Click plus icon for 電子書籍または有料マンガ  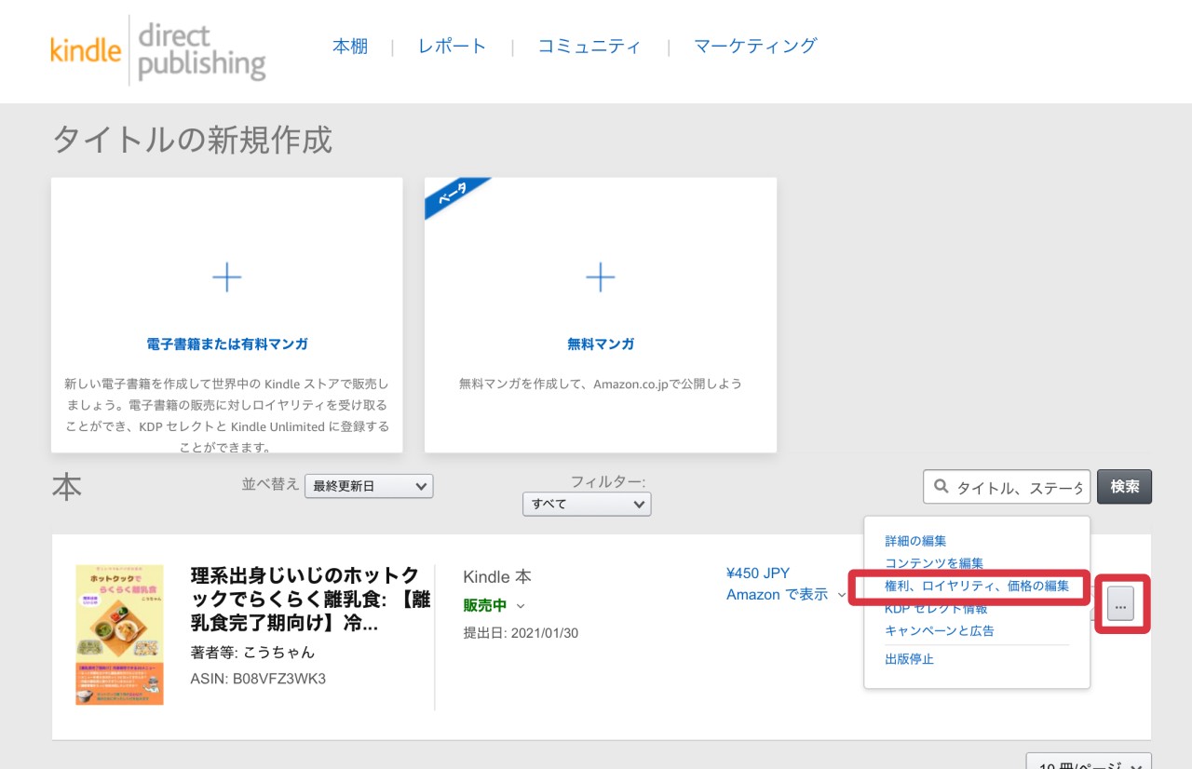[x=227, y=277]
